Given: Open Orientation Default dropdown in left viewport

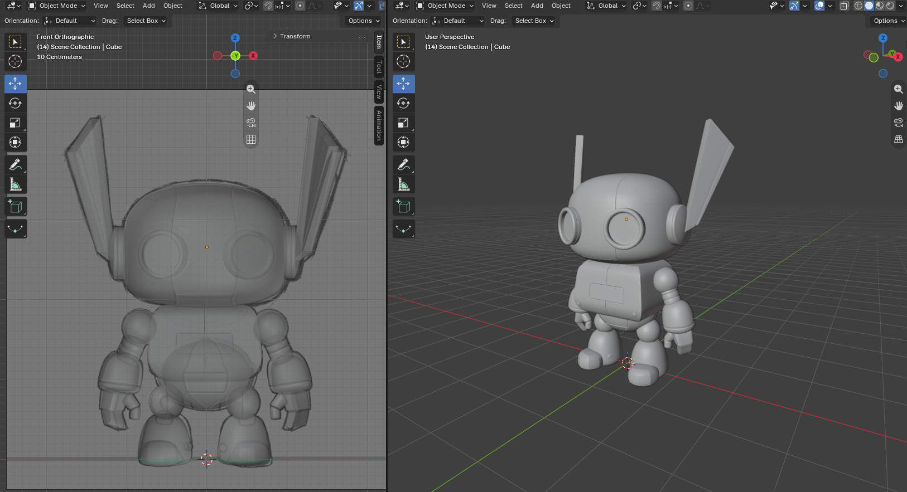Looking at the screenshot, I should 70,21.
